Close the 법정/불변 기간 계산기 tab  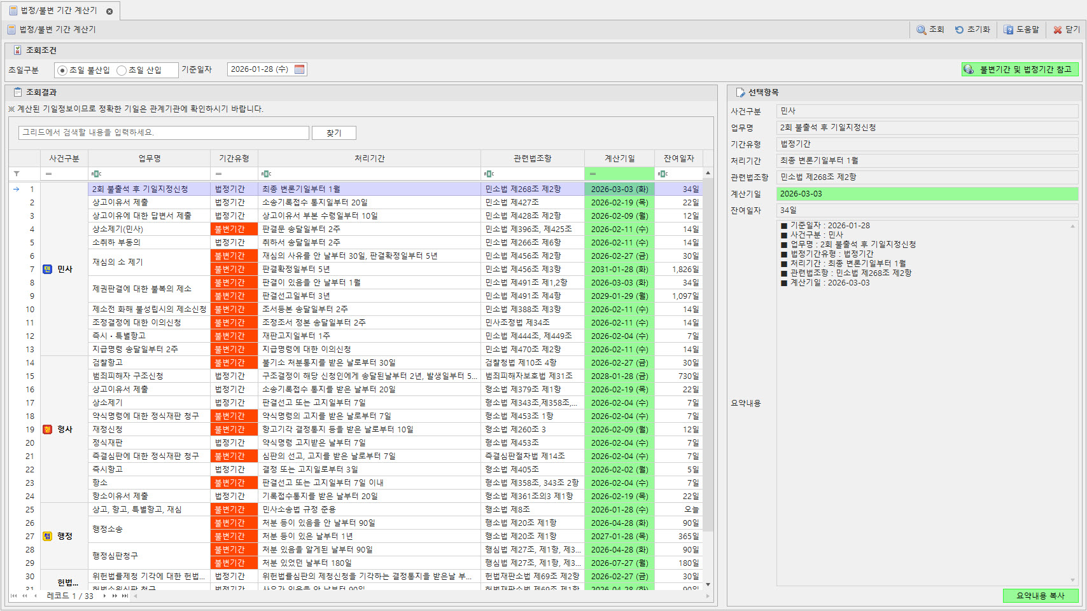pos(109,11)
